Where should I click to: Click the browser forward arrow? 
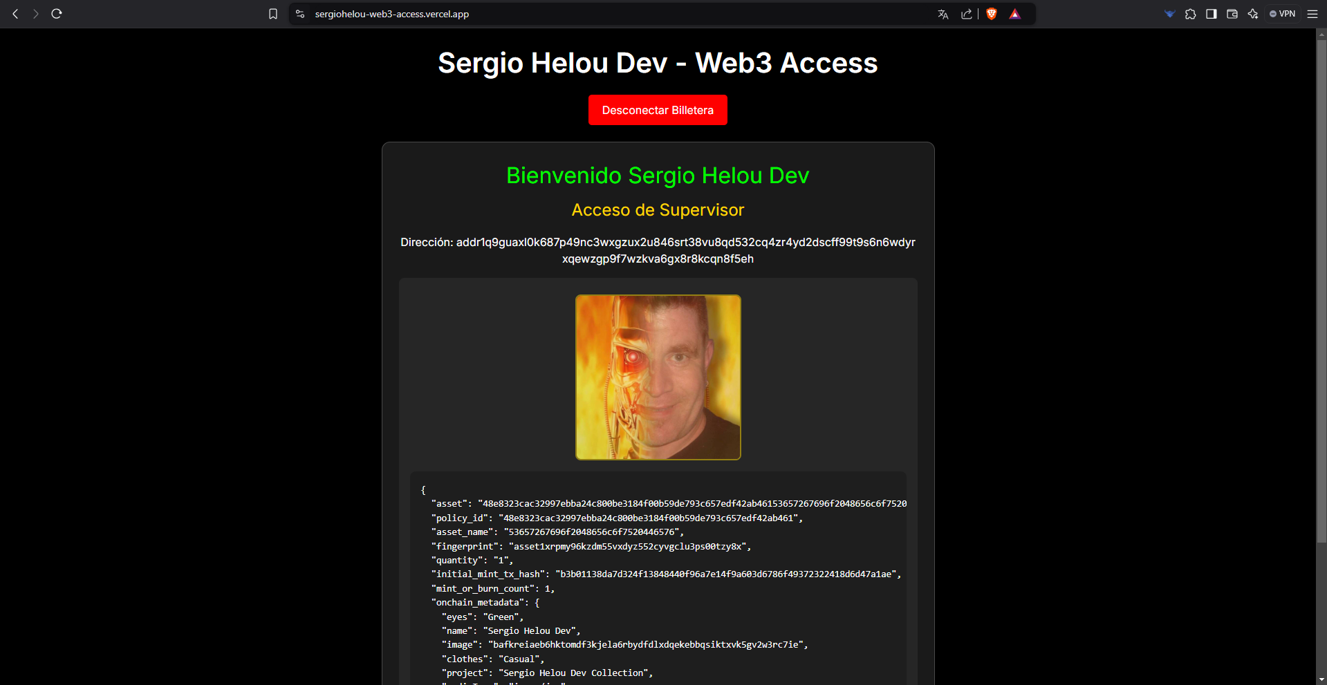click(x=36, y=14)
